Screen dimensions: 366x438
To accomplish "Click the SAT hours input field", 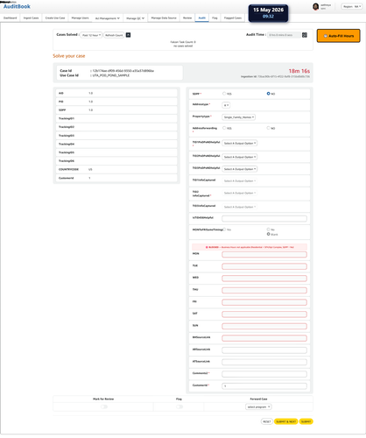I will pyautogui.click(x=264, y=314).
